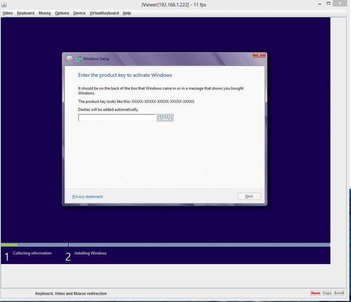Click the product key input field
The image size is (351, 302).
(x=117, y=117)
